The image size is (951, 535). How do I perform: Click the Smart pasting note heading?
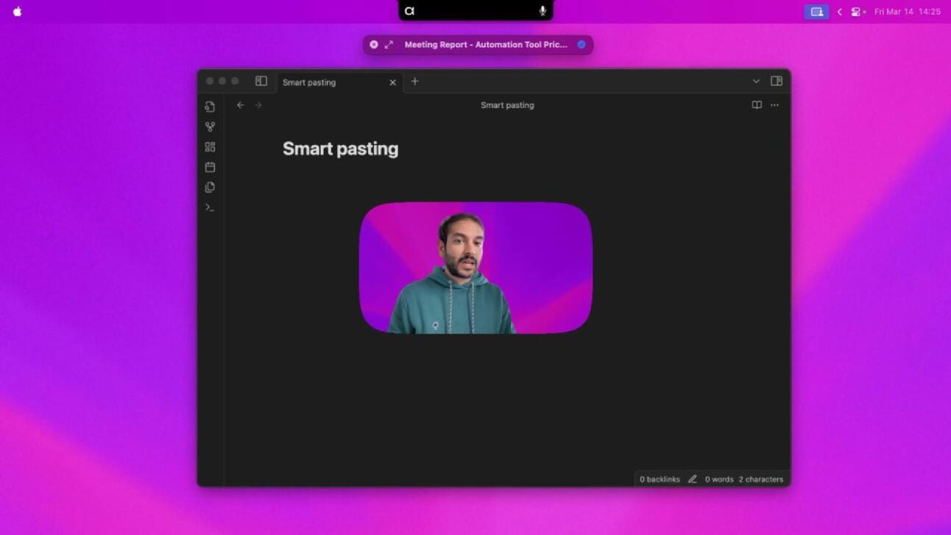point(340,149)
